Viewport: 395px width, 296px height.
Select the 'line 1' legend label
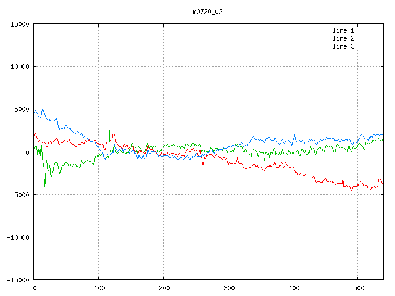[x=343, y=30]
